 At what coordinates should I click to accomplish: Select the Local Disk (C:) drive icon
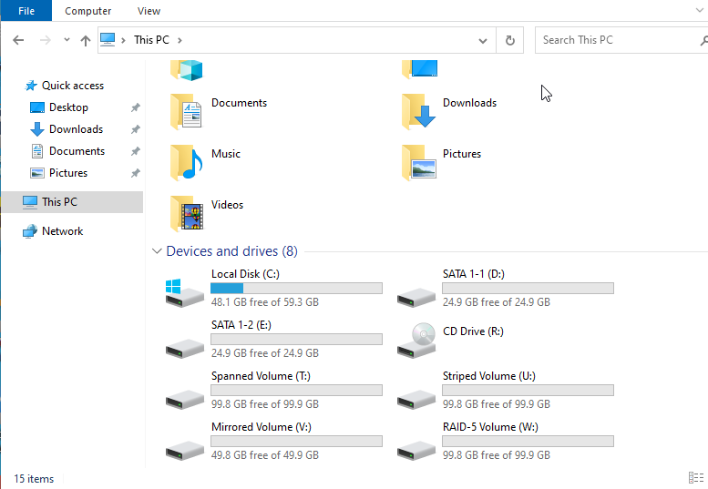(x=184, y=293)
